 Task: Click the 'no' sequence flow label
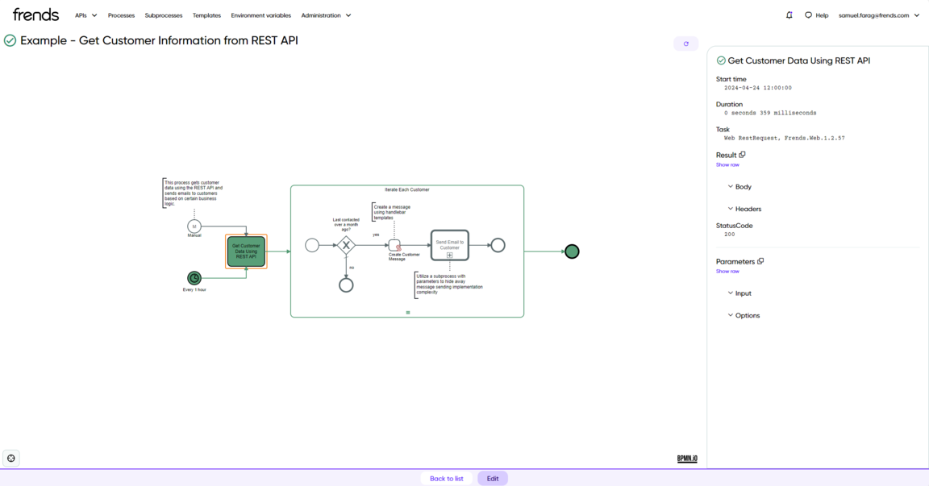[352, 268]
